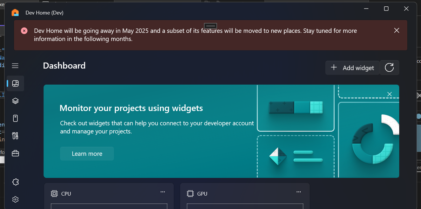Dismiss the deprecation warning banner

point(396,30)
